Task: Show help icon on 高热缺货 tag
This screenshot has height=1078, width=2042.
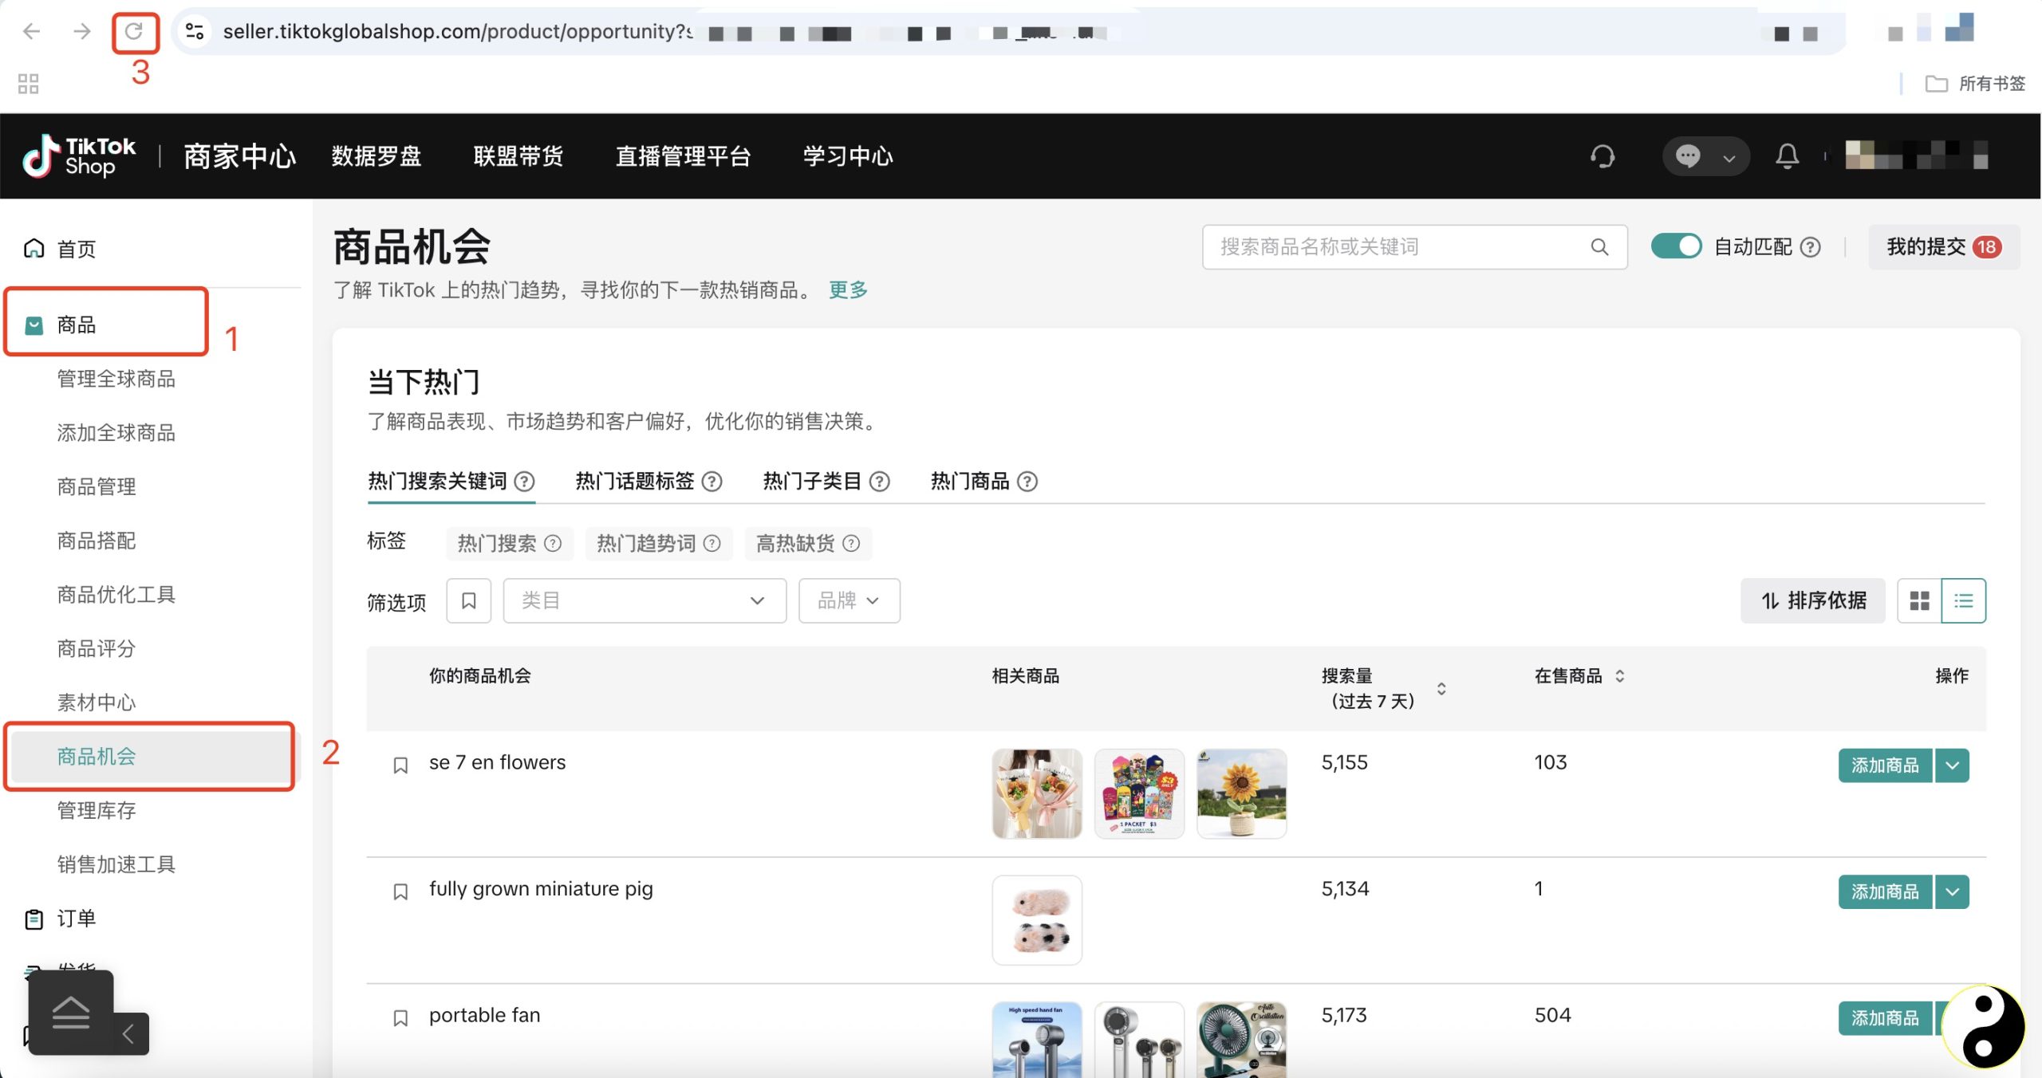Action: click(851, 544)
